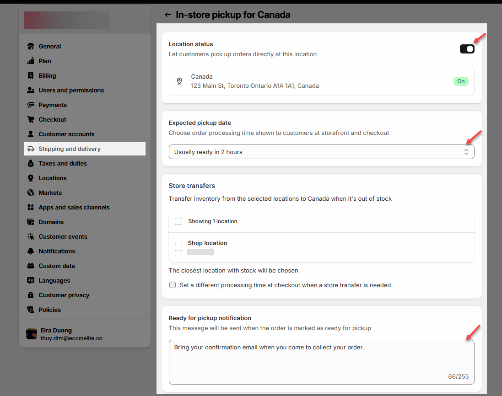Open Shipping and delivery settings

click(70, 149)
